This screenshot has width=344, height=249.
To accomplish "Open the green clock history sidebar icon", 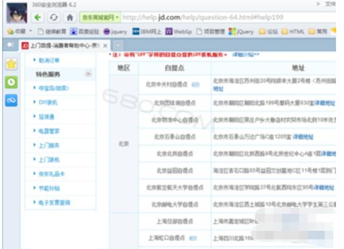I will tap(11, 82).
